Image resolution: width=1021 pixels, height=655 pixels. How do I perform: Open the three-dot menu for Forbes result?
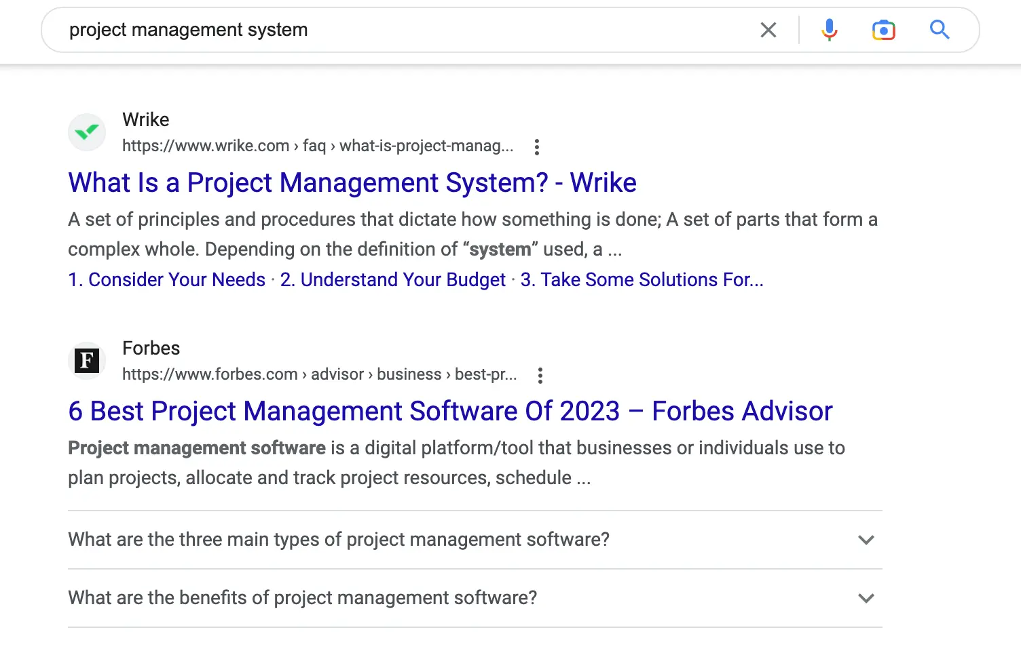pos(540,375)
